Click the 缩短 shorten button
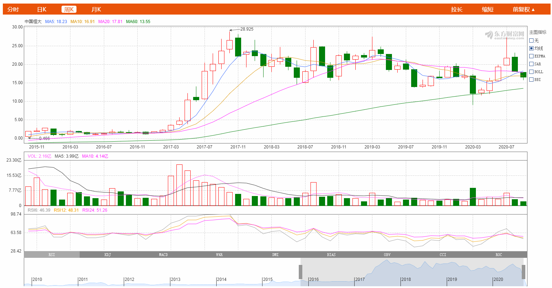The height and width of the screenshot is (288, 552). click(488, 10)
